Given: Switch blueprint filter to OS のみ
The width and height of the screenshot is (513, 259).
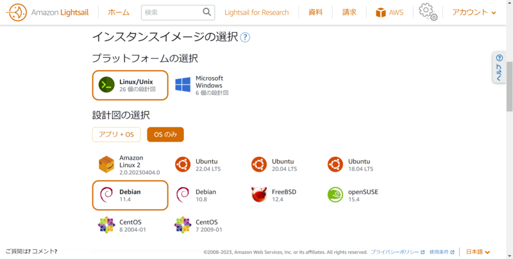Looking at the screenshot, I should coord(165,135).
